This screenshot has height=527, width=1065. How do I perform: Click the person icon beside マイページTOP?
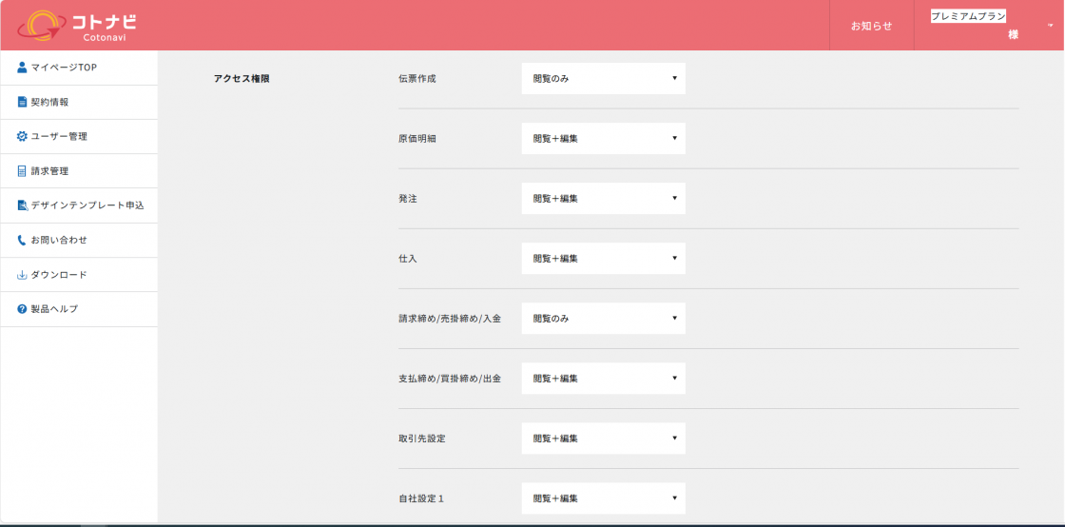tap(22, 68)
